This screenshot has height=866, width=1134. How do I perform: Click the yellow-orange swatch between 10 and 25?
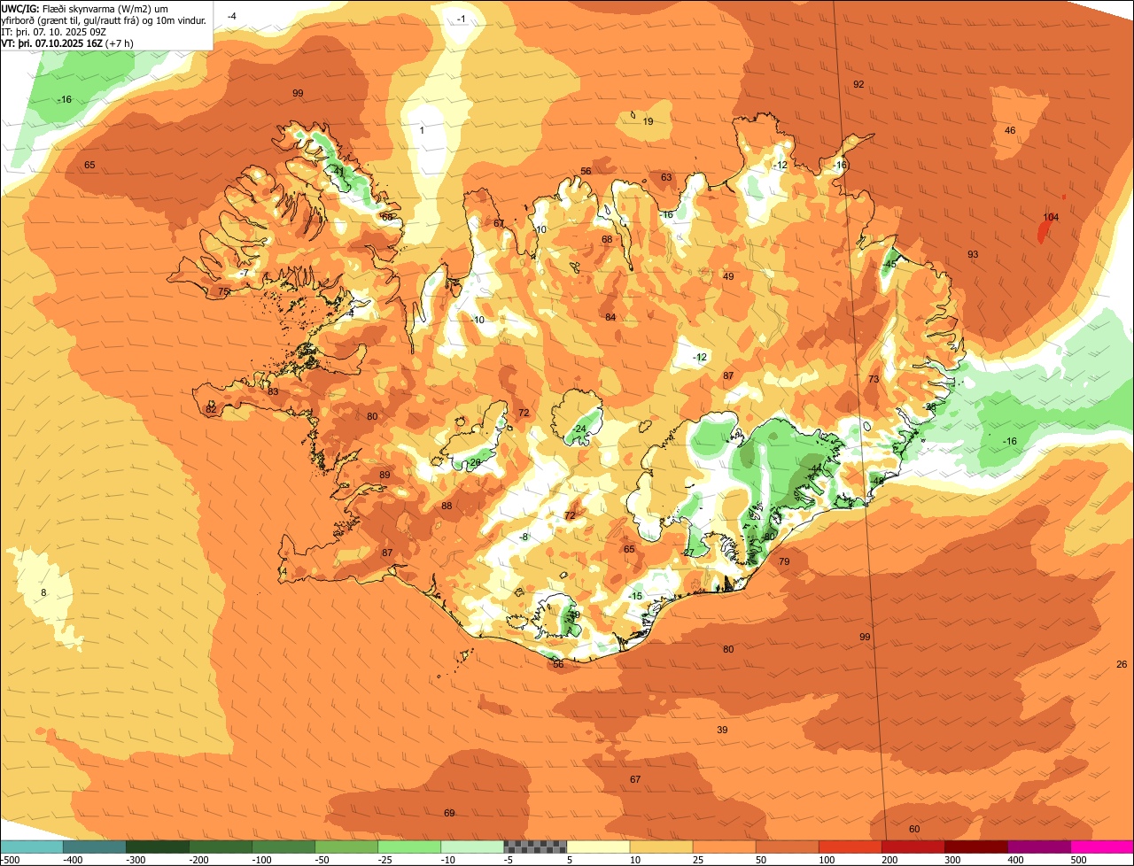click(x=661, y=847)
